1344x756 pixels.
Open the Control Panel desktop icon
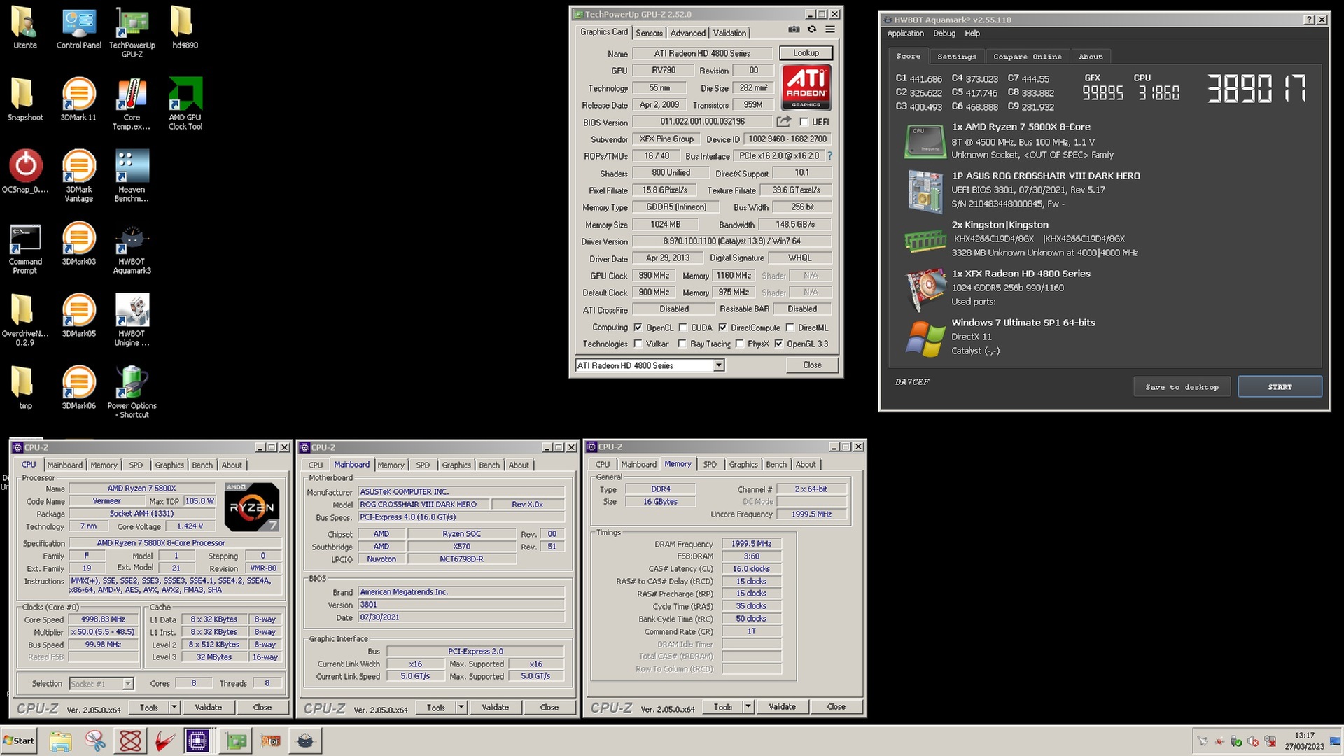[78, 27]
